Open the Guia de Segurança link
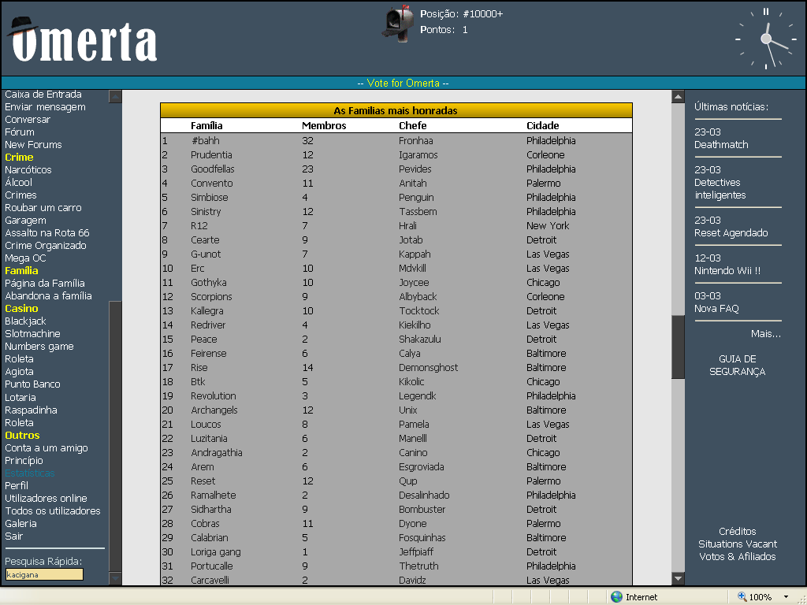Viewport: 807px width, 605px height. pyautogui.click(x=737, y=366)
